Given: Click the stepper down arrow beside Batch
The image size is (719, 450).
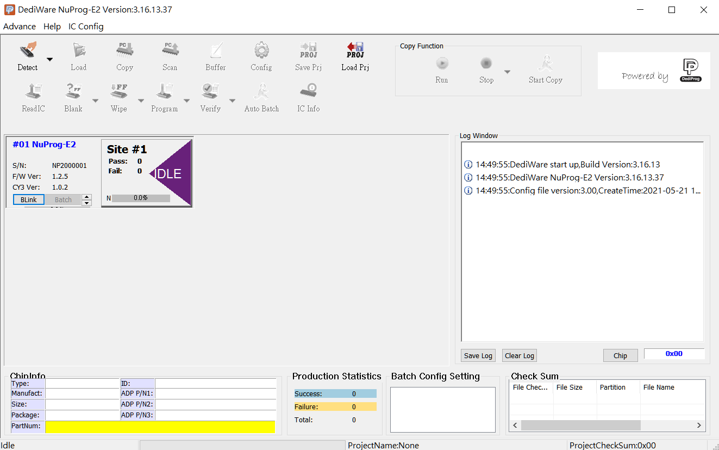Looking at the screenshot, I should pyautogui.click(x=86, y=203).
